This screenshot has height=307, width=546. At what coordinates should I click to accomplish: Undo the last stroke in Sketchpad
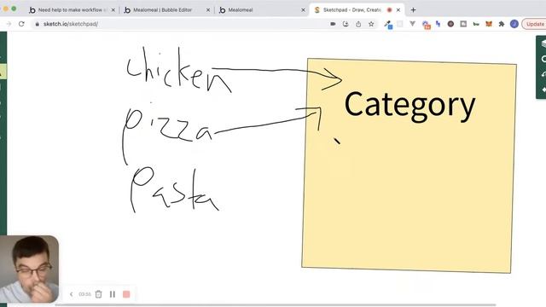543,74
